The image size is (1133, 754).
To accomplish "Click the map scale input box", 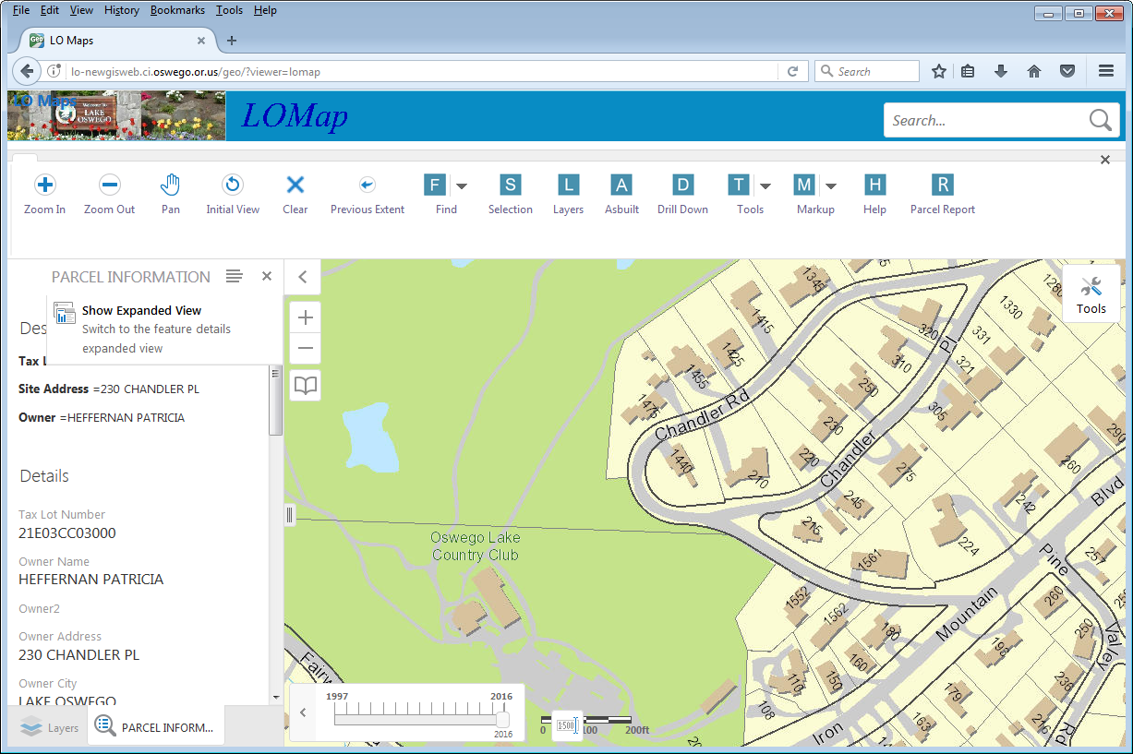I will 567,726.
